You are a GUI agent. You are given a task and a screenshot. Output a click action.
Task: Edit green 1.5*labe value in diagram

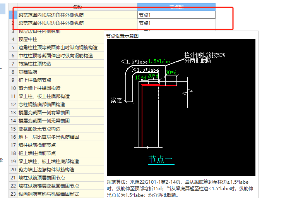point(159,62)
